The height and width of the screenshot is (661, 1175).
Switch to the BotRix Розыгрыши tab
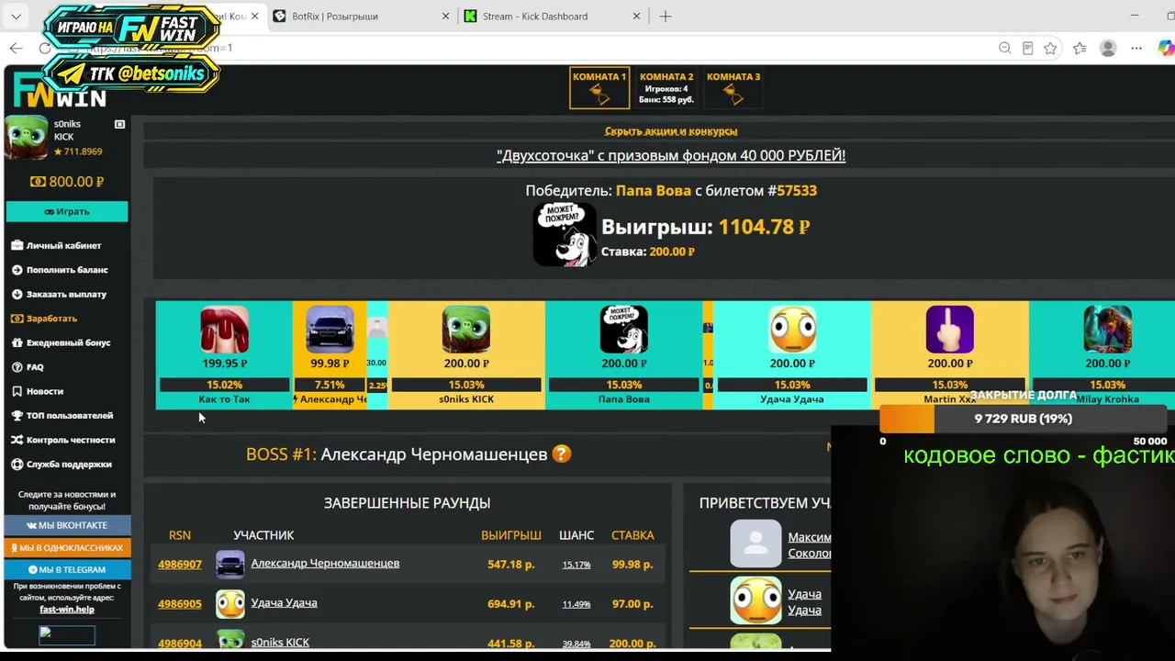pyautogui.click(x=334, y=17)
